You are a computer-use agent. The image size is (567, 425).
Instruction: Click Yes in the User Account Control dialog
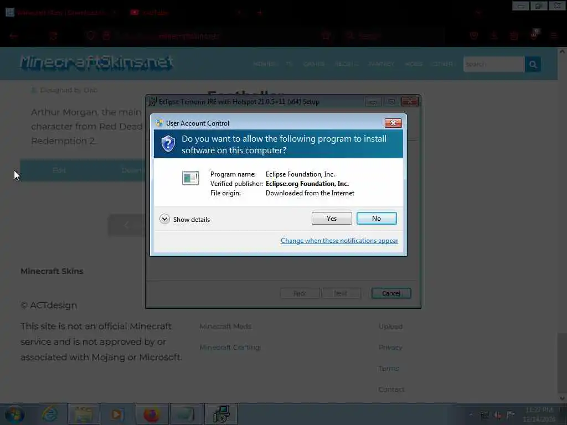pos(332,218)
